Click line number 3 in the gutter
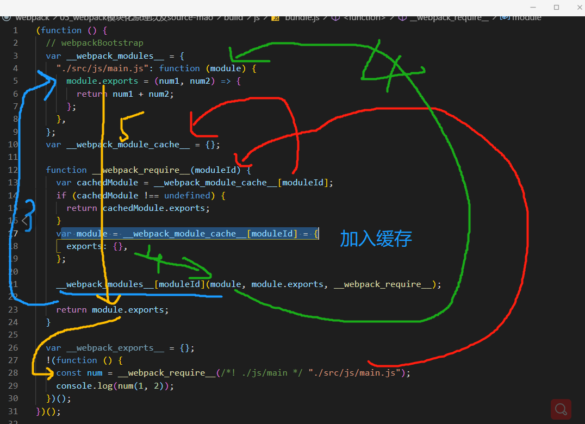The height and width of the screenshot is (424, 585). (15, 56)
